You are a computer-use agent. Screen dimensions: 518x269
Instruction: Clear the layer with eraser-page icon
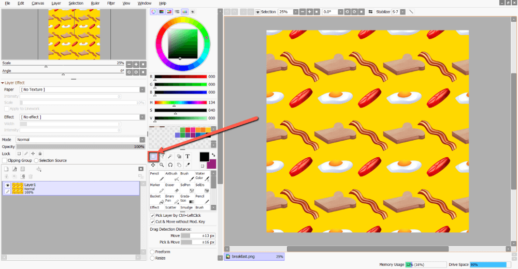[22, 176]
